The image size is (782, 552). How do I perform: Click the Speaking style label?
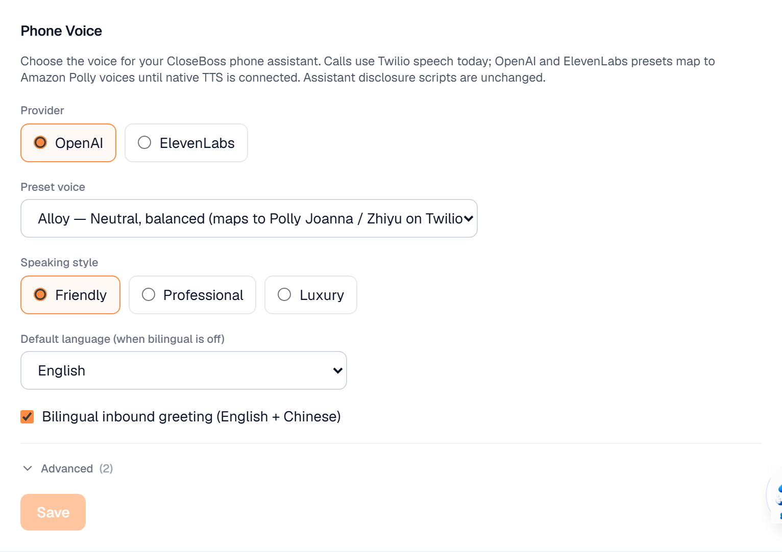(x=59, y=263)
